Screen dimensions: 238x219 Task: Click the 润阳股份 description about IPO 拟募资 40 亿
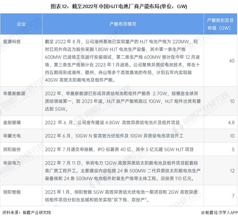click(119, 149)
